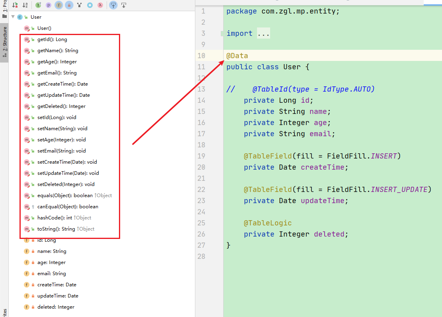Click private lock icon of deleted field
The image size is (442, 317).
click(33, 307)
